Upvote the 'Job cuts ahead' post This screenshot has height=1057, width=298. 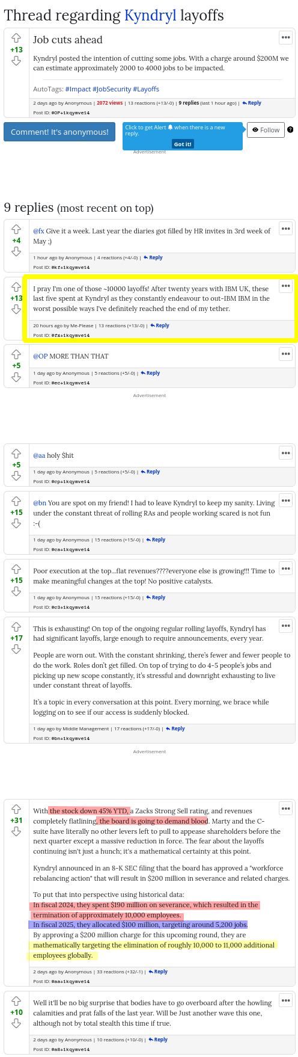coord(16,38)
